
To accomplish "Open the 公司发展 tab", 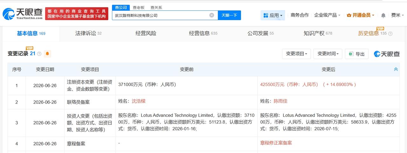I will click(x=260, y=33).
